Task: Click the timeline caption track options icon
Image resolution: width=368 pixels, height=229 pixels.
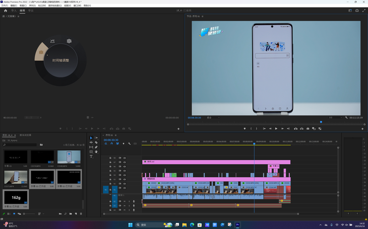Action: 135,144
